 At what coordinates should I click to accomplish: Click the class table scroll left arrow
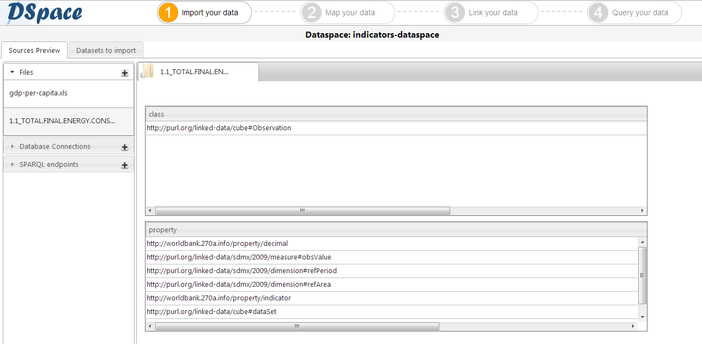150,210
